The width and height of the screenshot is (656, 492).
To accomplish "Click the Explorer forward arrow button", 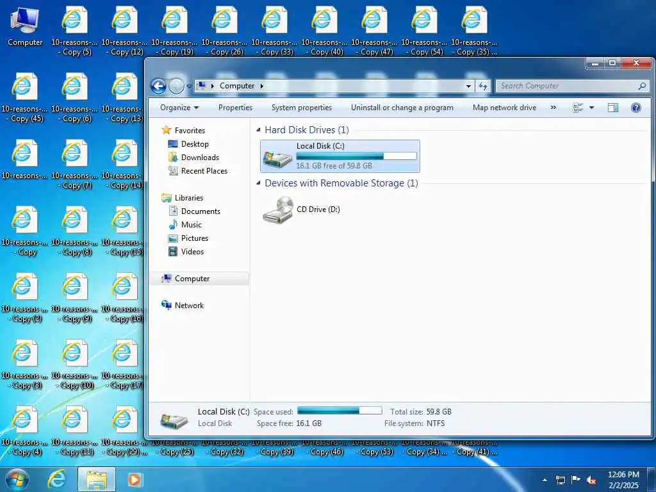I will coord(176,86).
